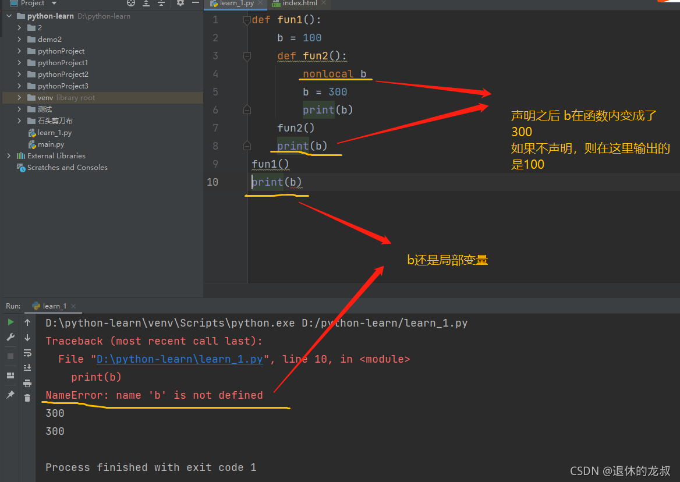
Task: Expand the pythonProject1 folder
Action: pyautogui.click(x=19, y=63)
